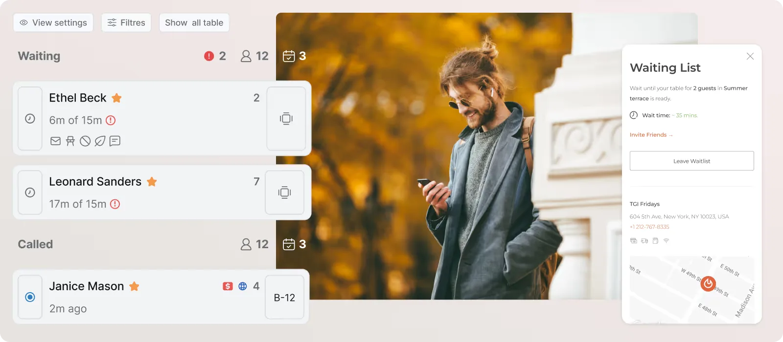Image resolution: width=783 pixels, height=342 pixels.
Task: Click the card payment amenity icon
Action: click(x=634, y=241)
